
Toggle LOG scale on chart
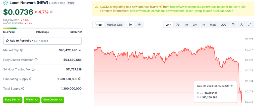click(x=223, y=25)
